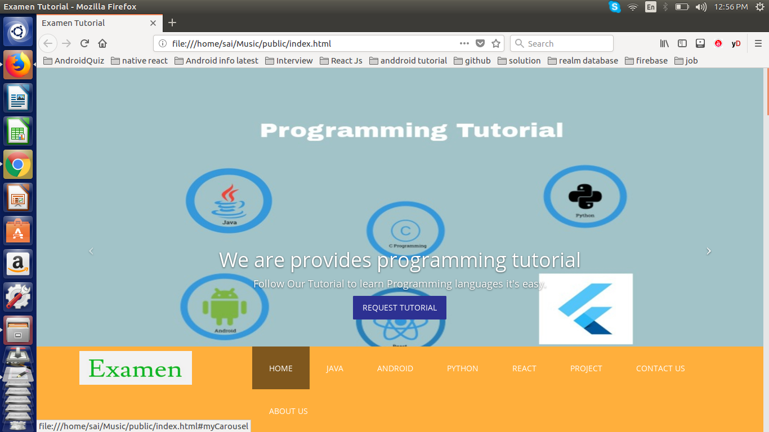Open the Firefox hamburger menu
The image size is (769, 432).
758,43
